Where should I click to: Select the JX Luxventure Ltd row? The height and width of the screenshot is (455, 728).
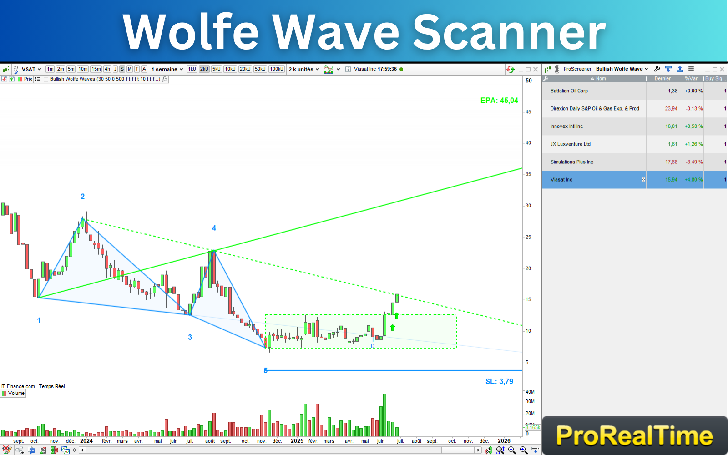click(634, 144)
